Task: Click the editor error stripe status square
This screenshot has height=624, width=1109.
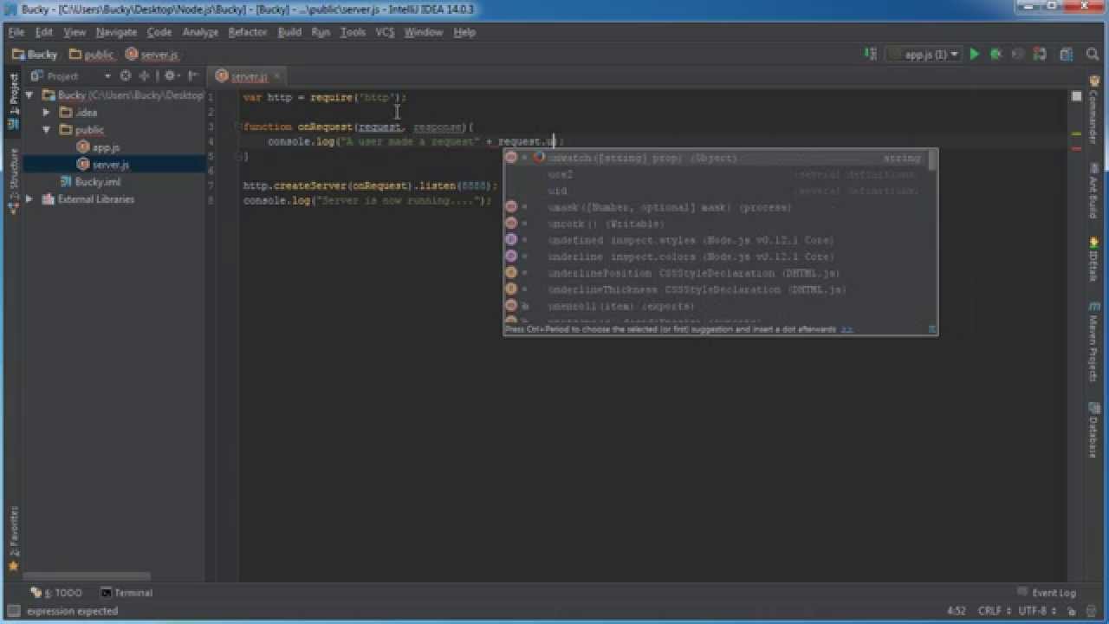Action: [x=1076, y=96]
